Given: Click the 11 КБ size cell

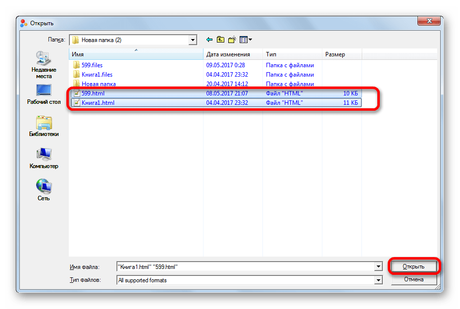Looking at the screenshot, I should click(x=351, y=102).
